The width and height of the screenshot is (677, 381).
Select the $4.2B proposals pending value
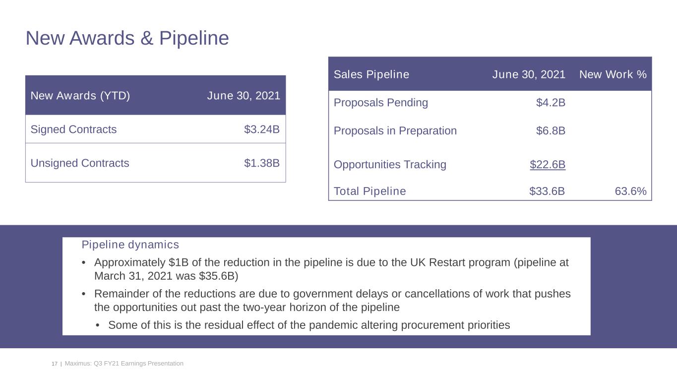[551, 103]
